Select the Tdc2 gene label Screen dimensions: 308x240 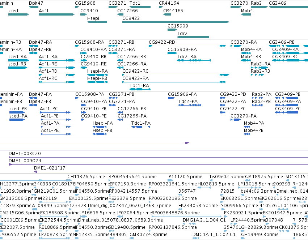pyautogui.click(x=182, y=34)
